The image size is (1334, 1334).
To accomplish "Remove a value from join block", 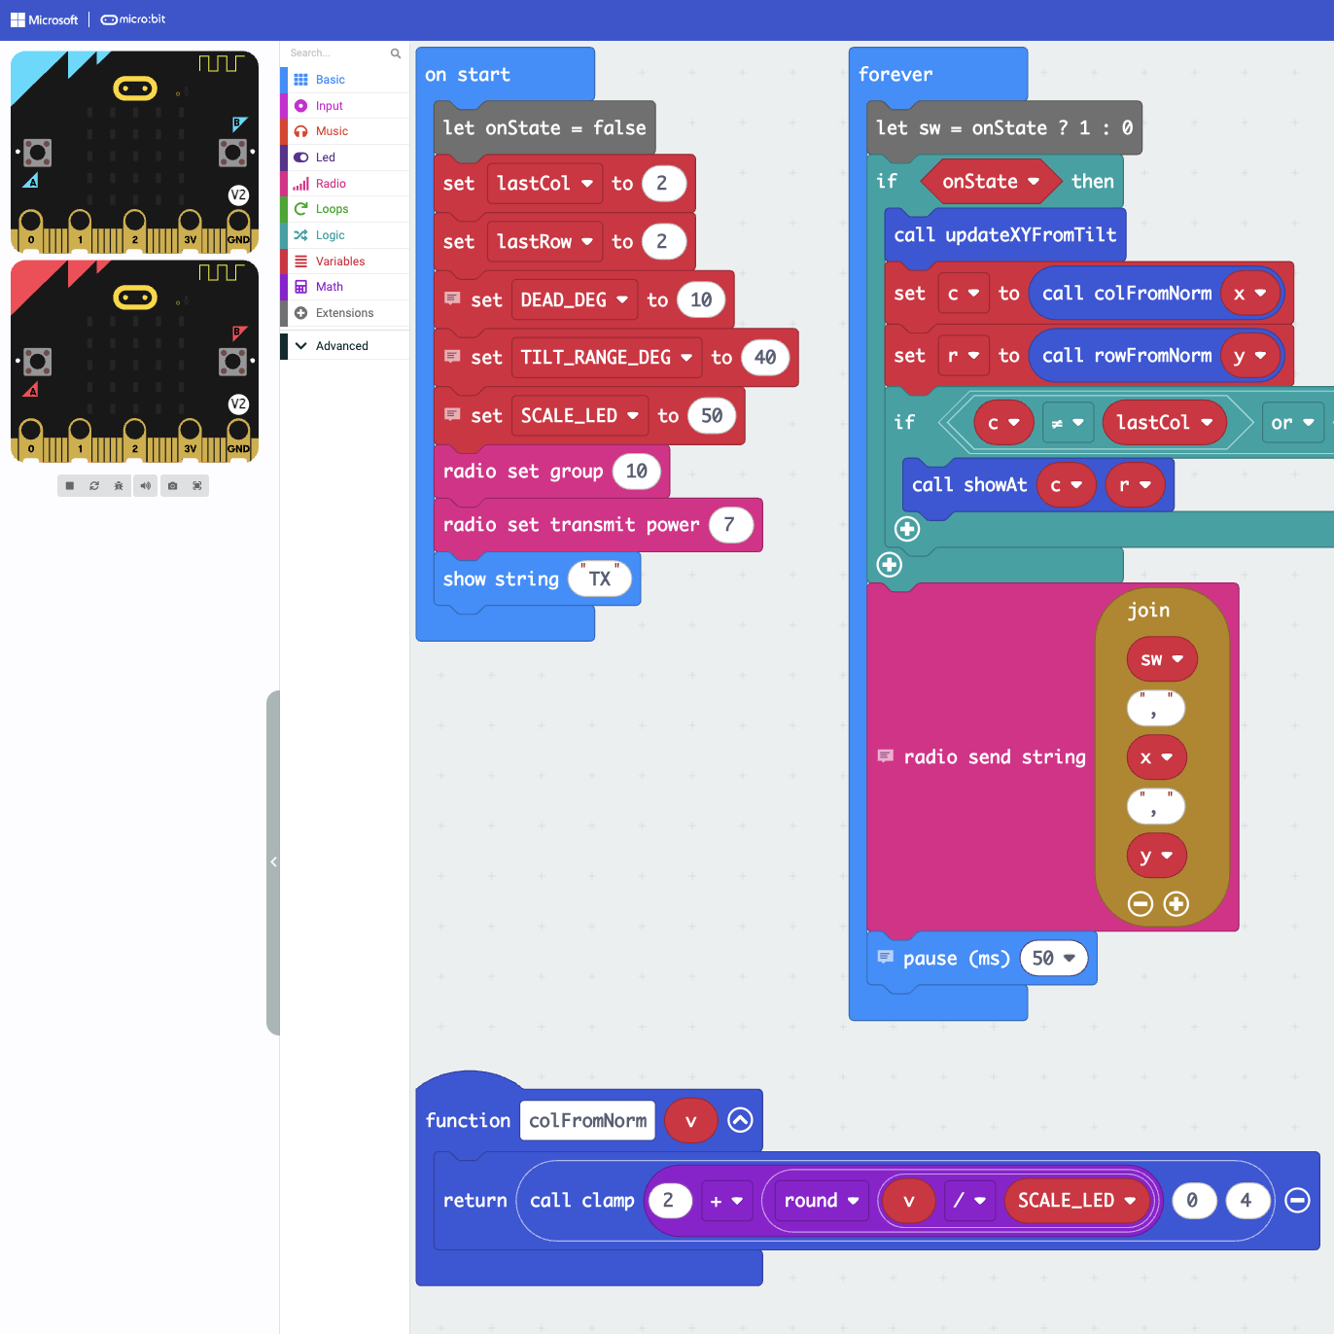I will tap(1140, 904).
